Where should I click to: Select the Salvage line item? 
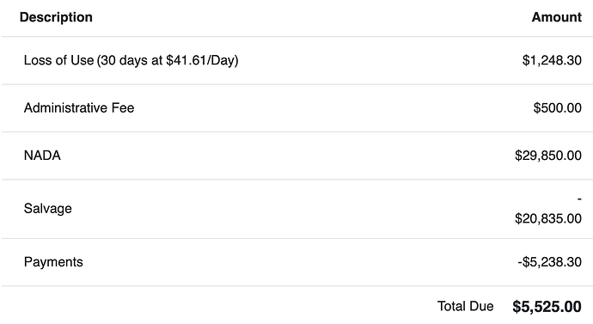[x=47, y=209]
